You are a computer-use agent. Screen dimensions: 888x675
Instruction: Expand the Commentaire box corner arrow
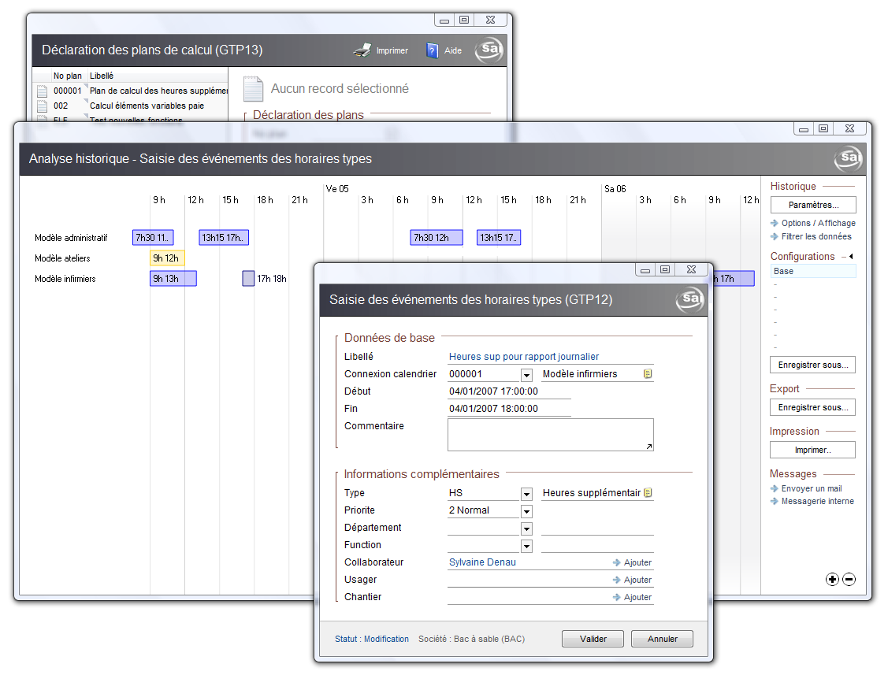point(648,447)
